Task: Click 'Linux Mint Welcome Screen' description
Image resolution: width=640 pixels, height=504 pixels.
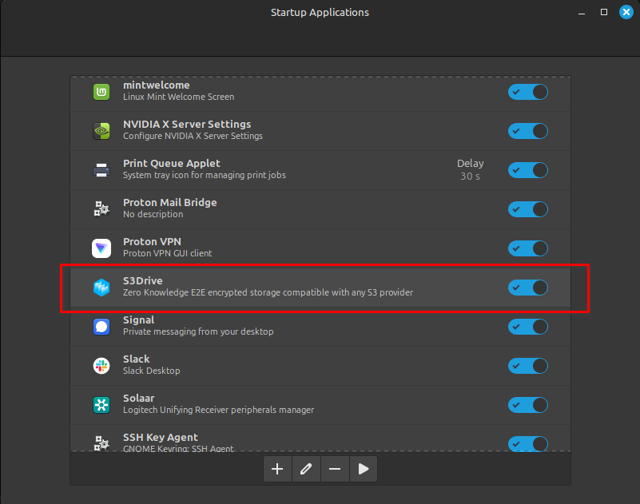Action: pyautogui.click(x=179, y=97)
